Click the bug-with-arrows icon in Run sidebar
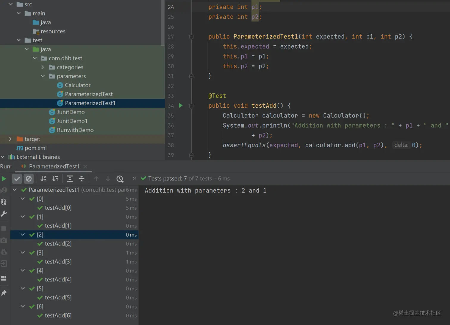 click(4, 252)
